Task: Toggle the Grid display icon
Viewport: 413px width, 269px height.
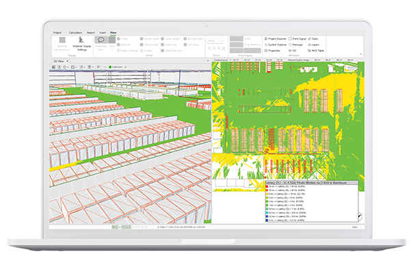Action: [112, 40]
